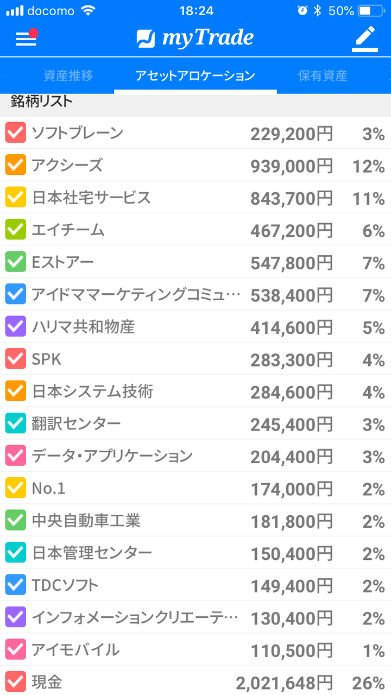Disable the Eストアー checkbox
391x695 pixels.
15,262
